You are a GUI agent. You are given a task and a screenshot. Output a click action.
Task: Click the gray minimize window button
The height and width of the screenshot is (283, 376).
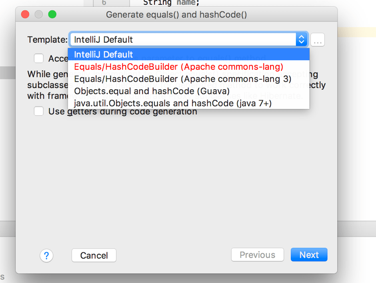coord(39,15)
